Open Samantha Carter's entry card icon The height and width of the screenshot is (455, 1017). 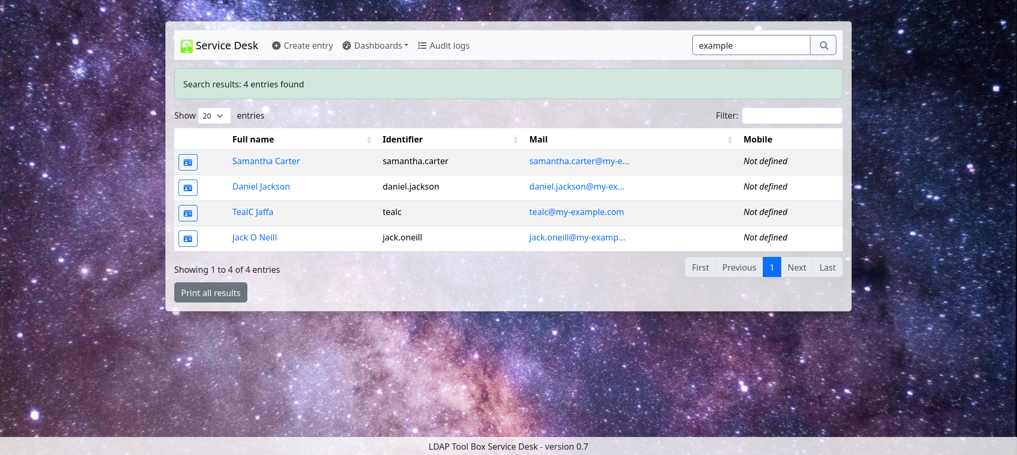(188, 162)
